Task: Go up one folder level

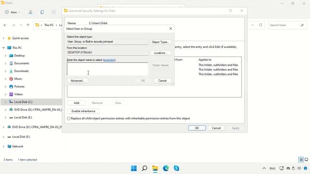Action: pos(28,25)
